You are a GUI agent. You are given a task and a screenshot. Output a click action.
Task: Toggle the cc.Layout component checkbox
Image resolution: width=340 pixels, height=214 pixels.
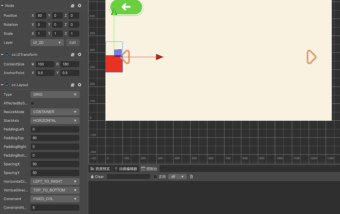pyautogui.click(x=7, y=85)
